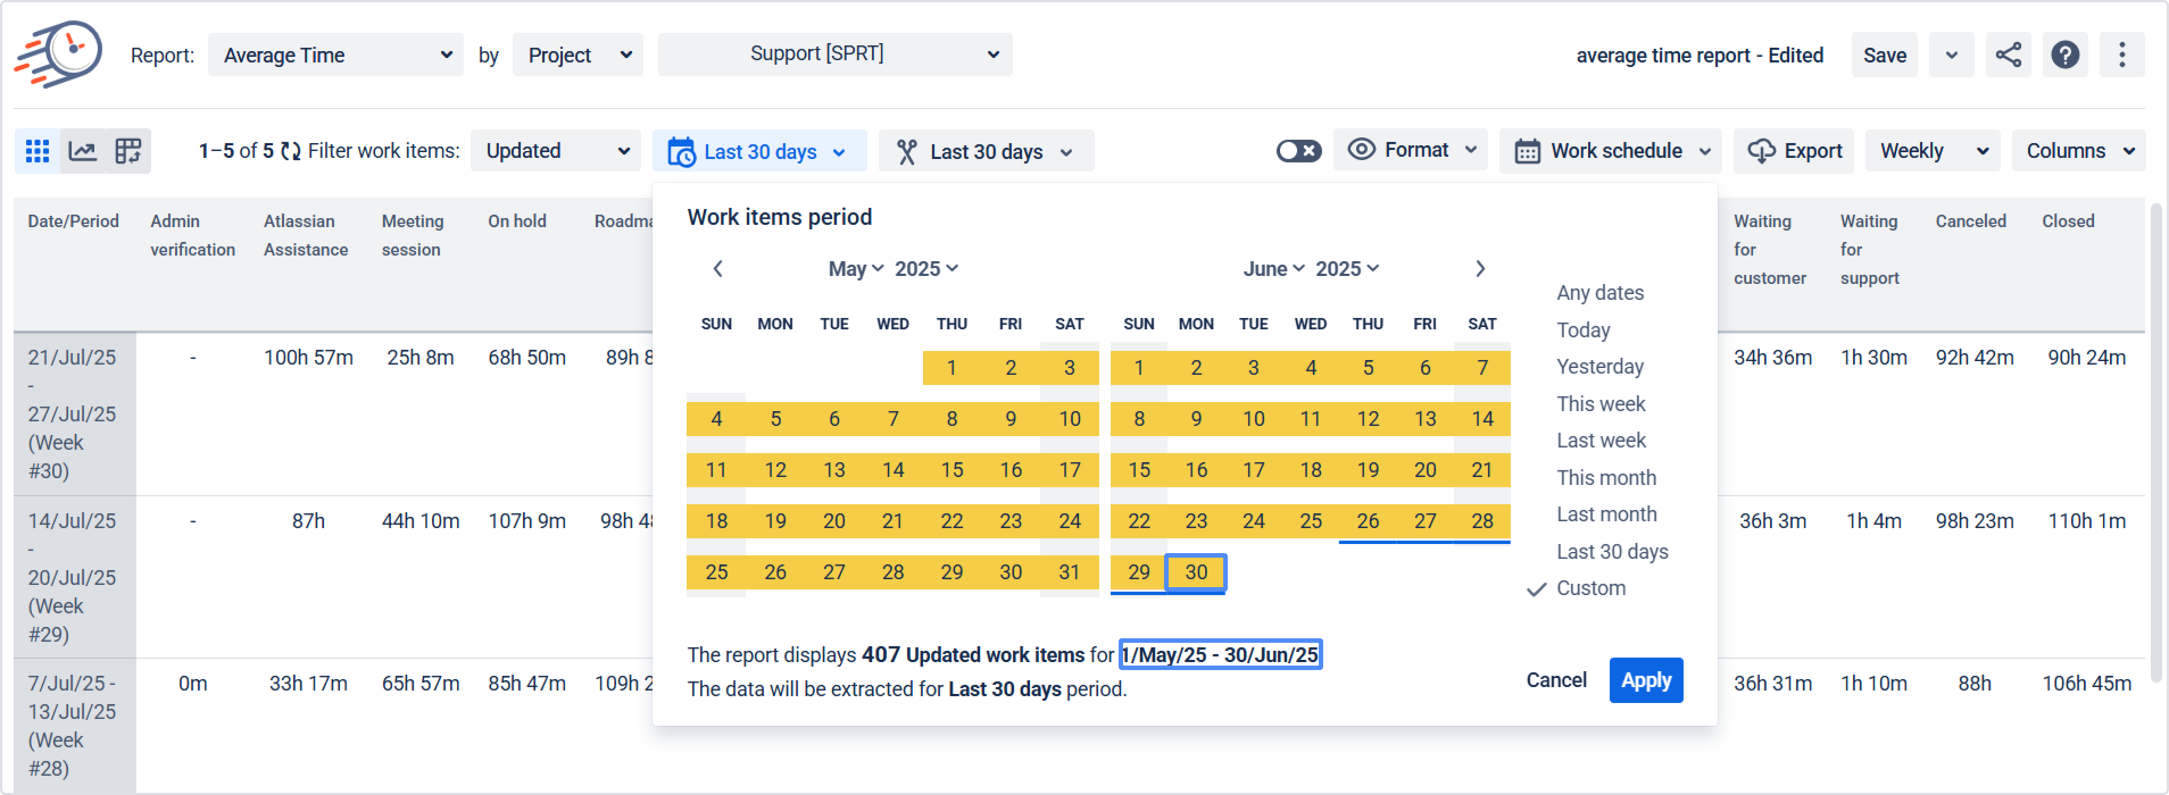Choose the Last month preset

[1606, 514]
